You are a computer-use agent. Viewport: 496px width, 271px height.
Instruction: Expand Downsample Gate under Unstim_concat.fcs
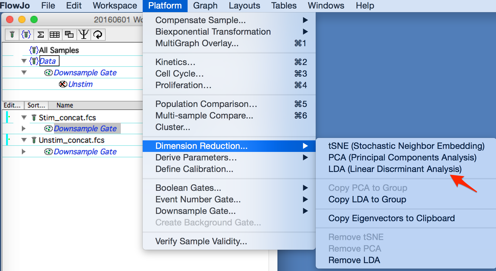[23, 152]
